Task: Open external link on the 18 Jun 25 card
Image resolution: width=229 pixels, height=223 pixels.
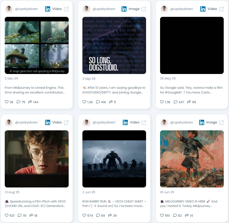Action: pos(221,122)
